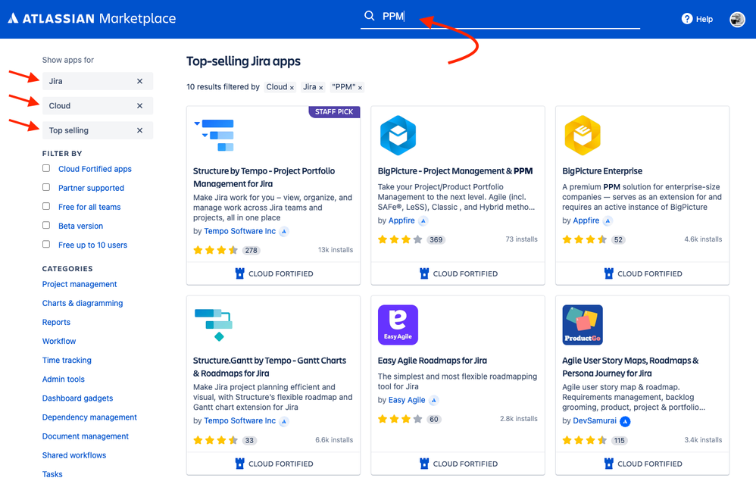Click the Easy Agile purple app icon
Viewport: 756px width, 481px height.
[398, 325]
